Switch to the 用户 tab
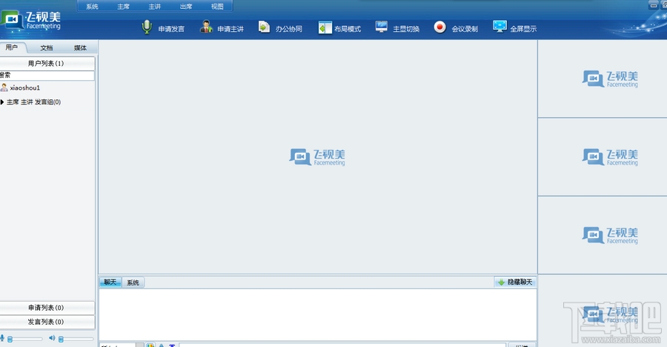 pos(13,47)
